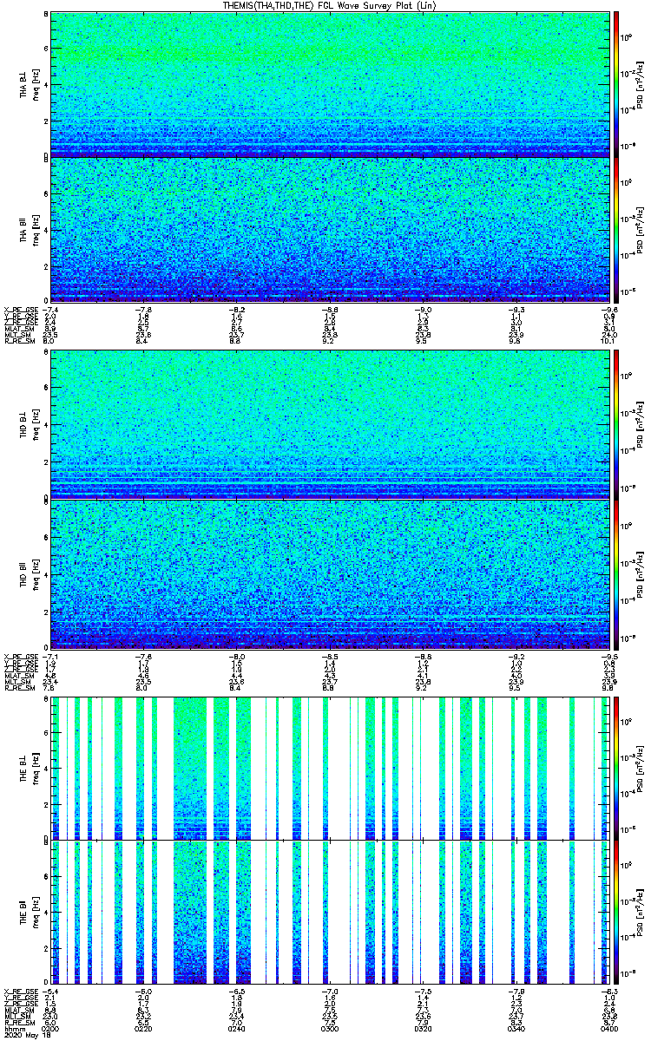The height and width of the screenshot is (1041, 651).
Task: Click the hhmm time axis label
Action: point(14,1028)
